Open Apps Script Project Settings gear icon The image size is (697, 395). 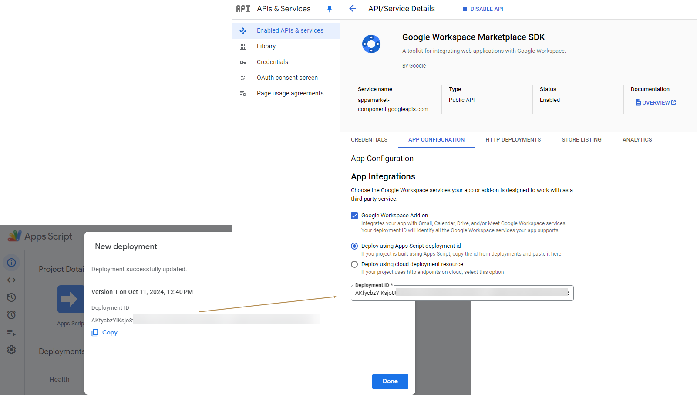point(12,350)
